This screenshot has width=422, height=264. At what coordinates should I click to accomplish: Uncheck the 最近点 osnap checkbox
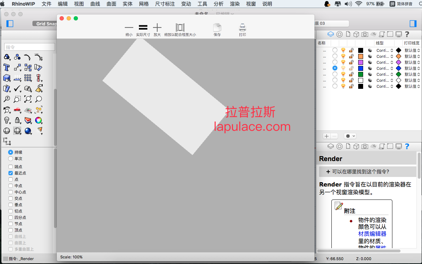tap(11, 173)
